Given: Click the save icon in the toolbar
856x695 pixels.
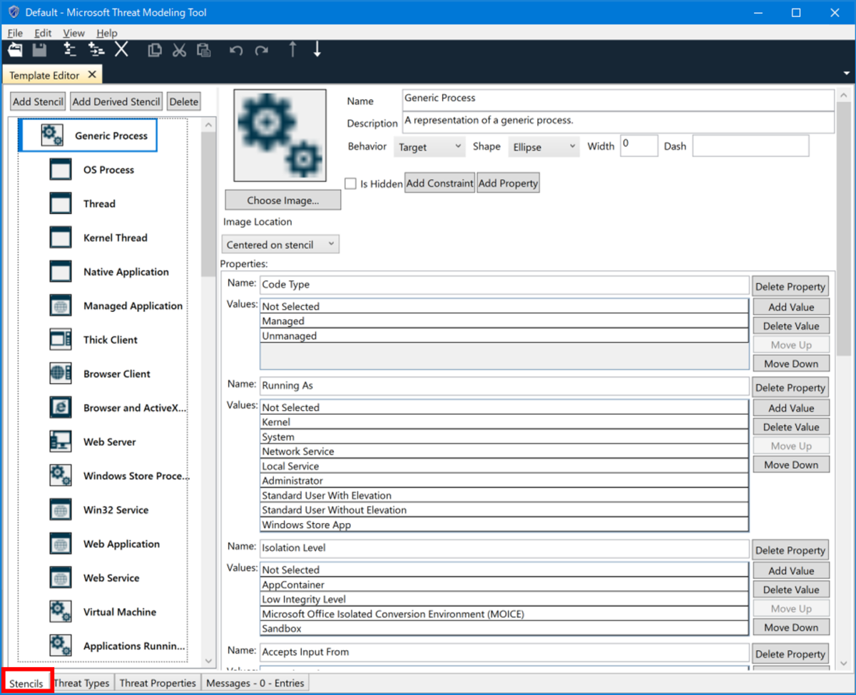Looking at the screenshot, I should pos(39,50).
